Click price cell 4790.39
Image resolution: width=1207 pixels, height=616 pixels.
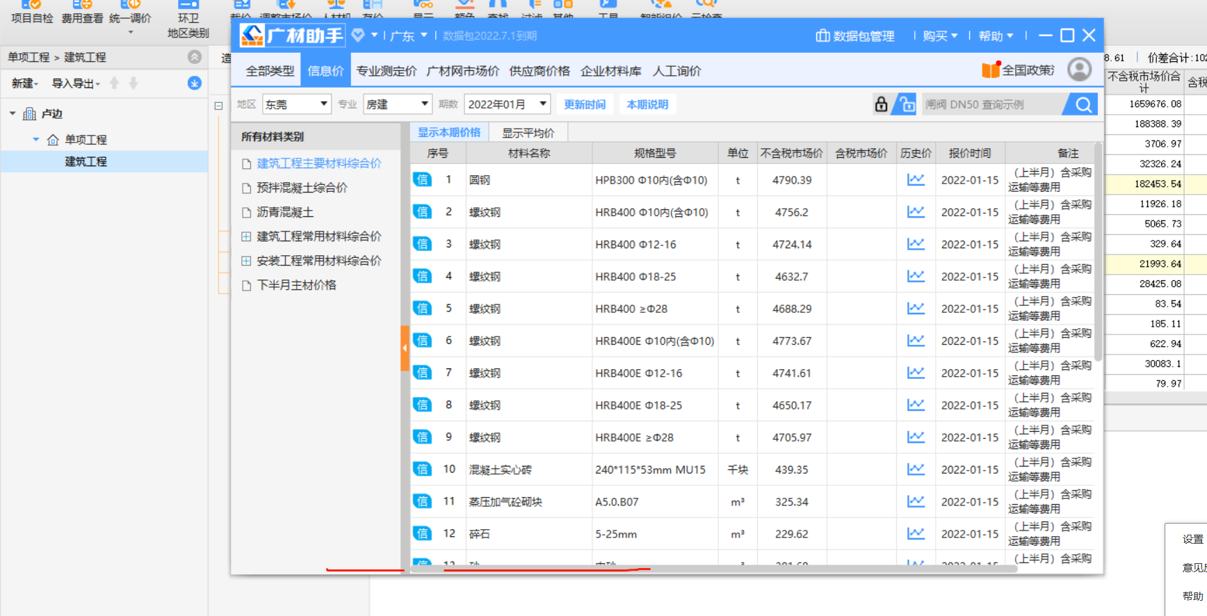coord(792,180)
